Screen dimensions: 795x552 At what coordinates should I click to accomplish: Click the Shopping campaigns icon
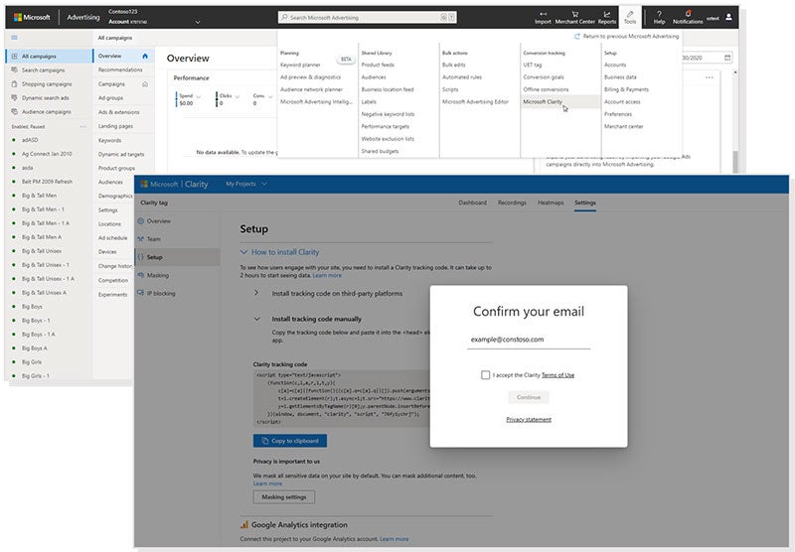point(14,84)
